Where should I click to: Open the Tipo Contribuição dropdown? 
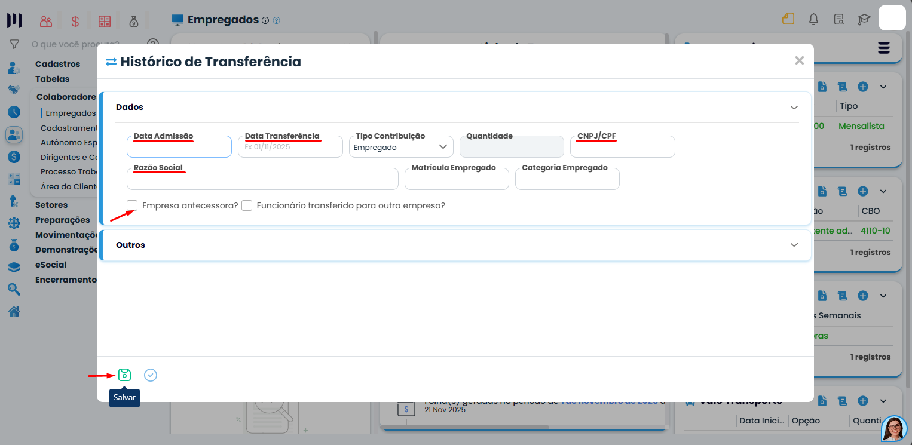[401, 147]
